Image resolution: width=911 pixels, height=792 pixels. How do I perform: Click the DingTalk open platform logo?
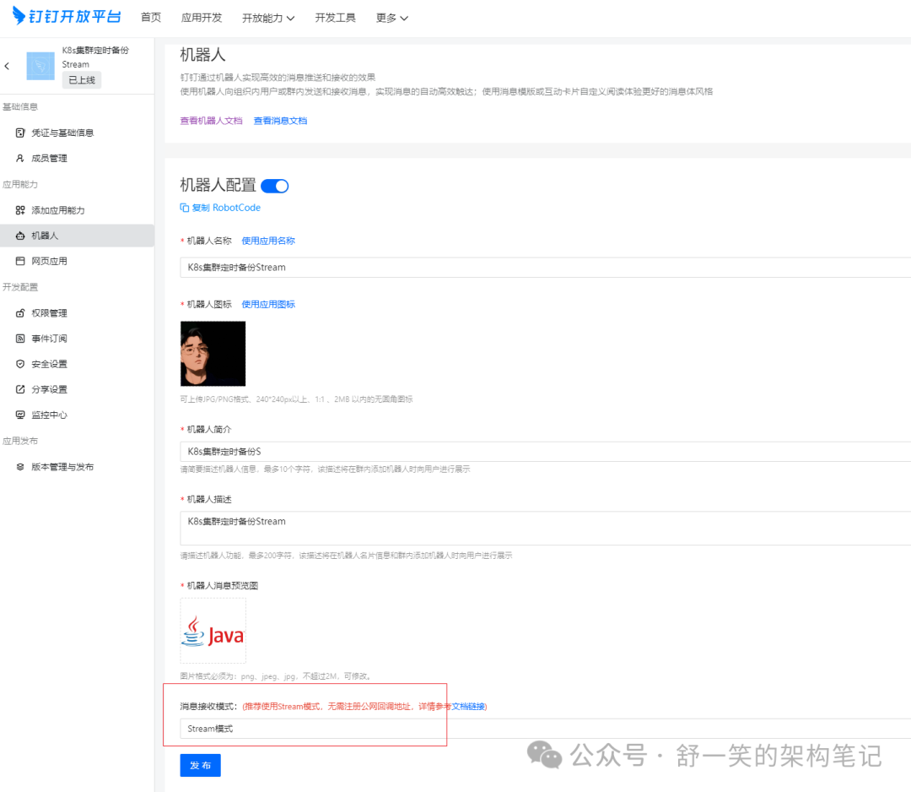[67, 16]
